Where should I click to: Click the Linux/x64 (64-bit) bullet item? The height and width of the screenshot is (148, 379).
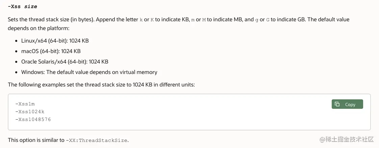pyautogui.click(x=55, y=41)
